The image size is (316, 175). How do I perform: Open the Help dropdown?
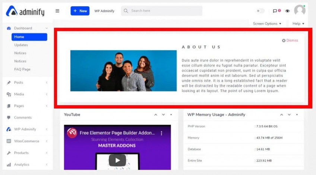click(x=298, y=23)
